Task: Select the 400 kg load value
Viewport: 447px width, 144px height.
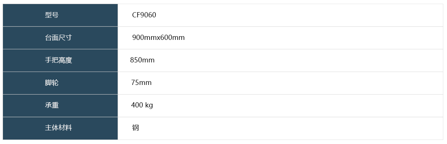Action: click(x=142, y=105)
